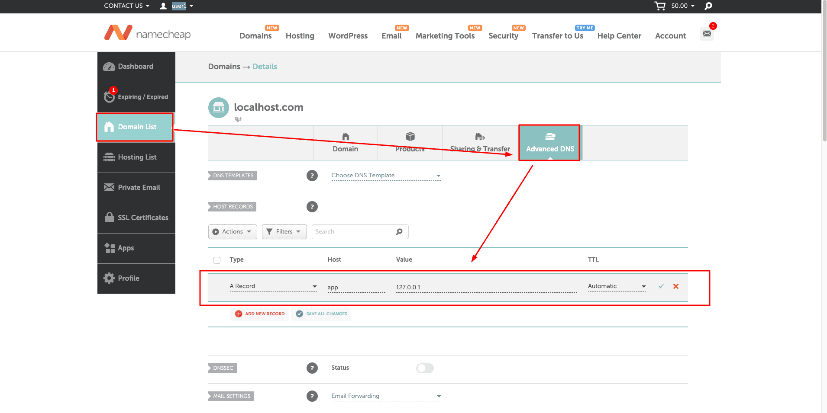
Task: Open the Choose DNS Template dropdown
Action: tap(386, 176)
